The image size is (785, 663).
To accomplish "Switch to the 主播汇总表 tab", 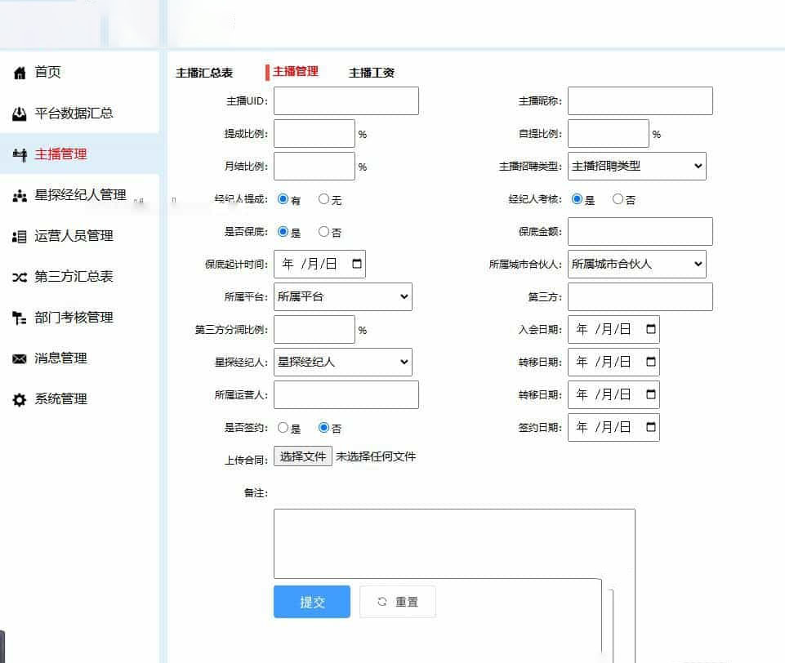I will click(204, 73).
